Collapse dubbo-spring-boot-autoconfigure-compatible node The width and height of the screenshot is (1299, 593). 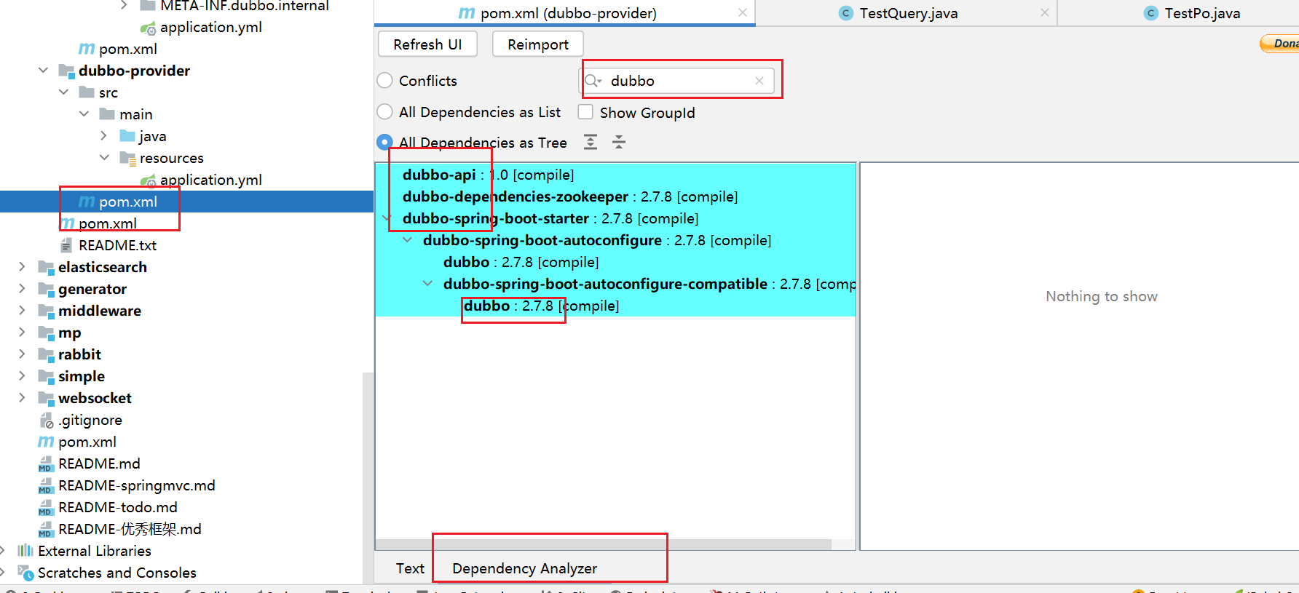coord(427,284)
